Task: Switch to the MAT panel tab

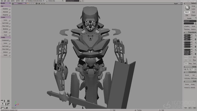Action: point(194,108)
